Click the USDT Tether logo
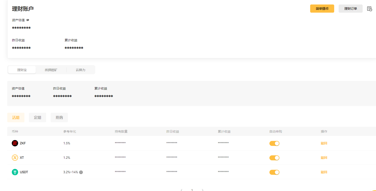 15,172
